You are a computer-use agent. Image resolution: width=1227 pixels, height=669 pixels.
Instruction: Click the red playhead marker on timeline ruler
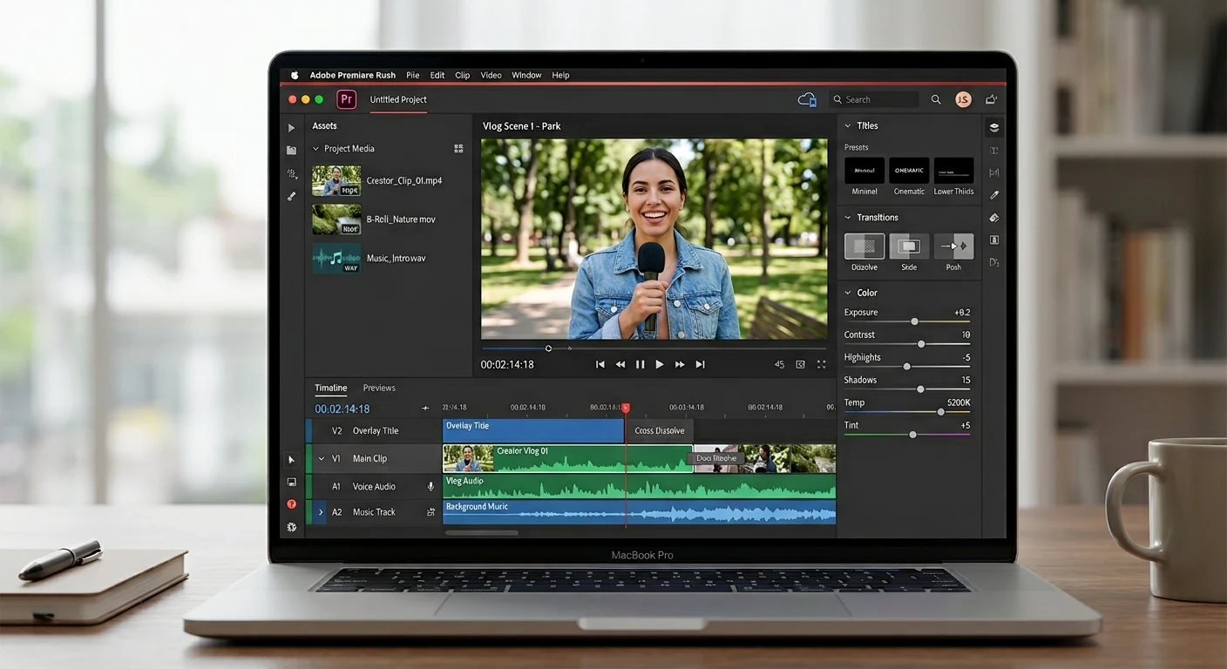coord(626,408)
